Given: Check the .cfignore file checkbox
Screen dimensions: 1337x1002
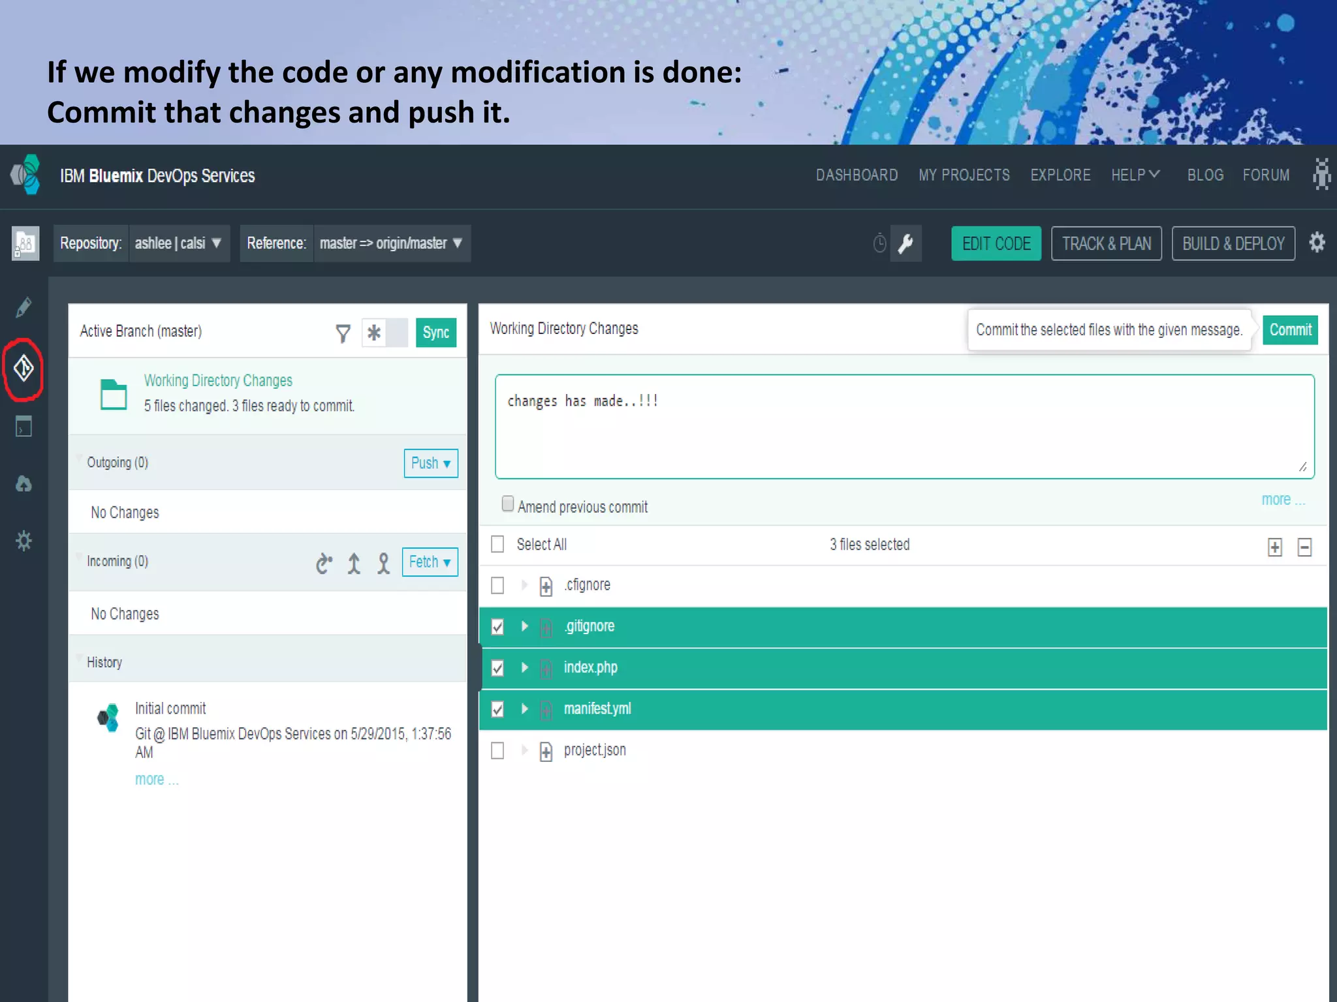Looking at the screenshot, I should [x=497, y=585].
